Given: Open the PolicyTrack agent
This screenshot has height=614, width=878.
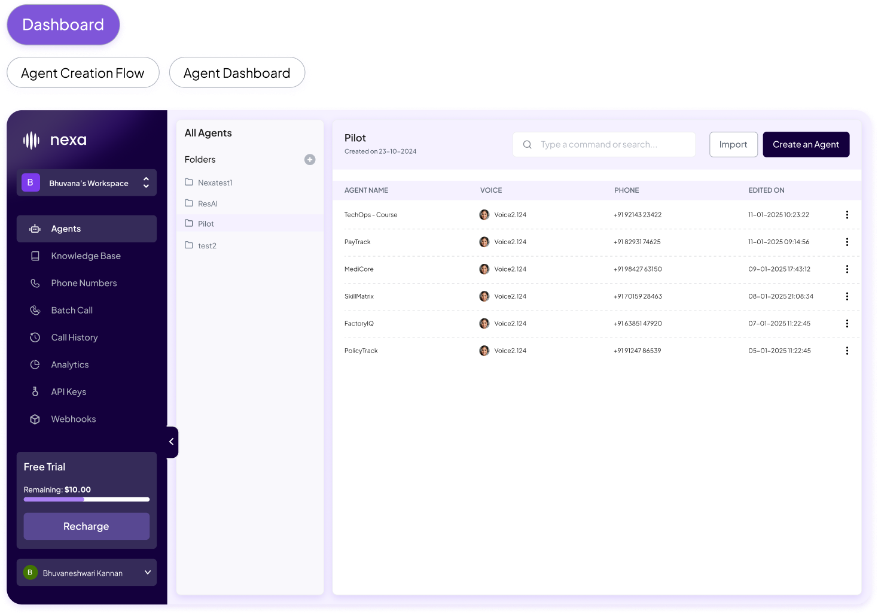Looking at the screenshot, I should [x=361, y=351].
